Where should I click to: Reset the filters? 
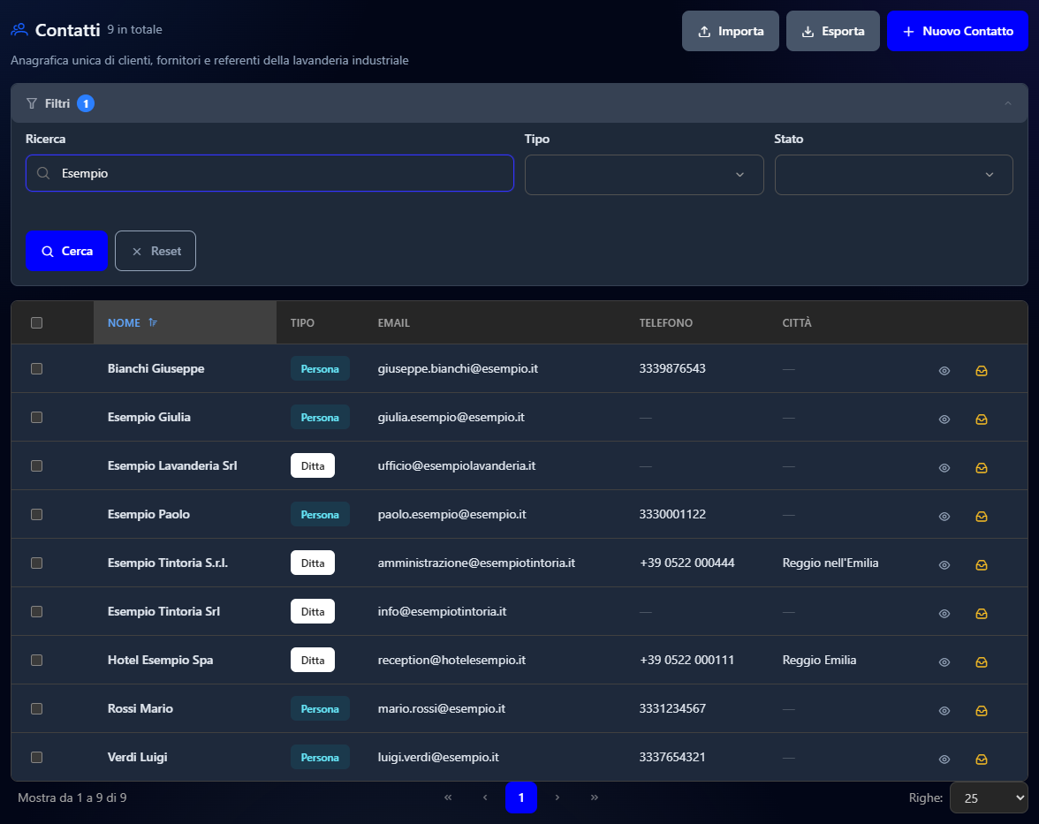click(x=155, y=251)
